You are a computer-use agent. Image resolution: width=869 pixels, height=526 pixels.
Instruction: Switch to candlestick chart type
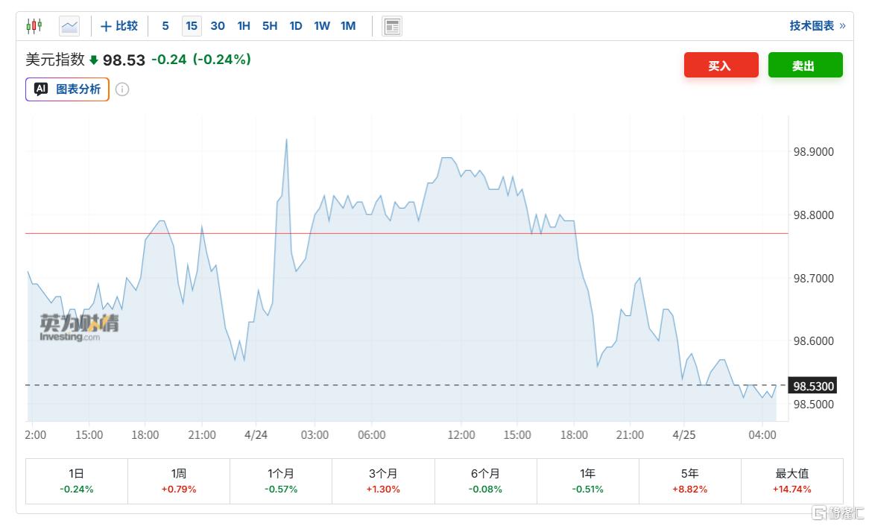coord(34,26)
